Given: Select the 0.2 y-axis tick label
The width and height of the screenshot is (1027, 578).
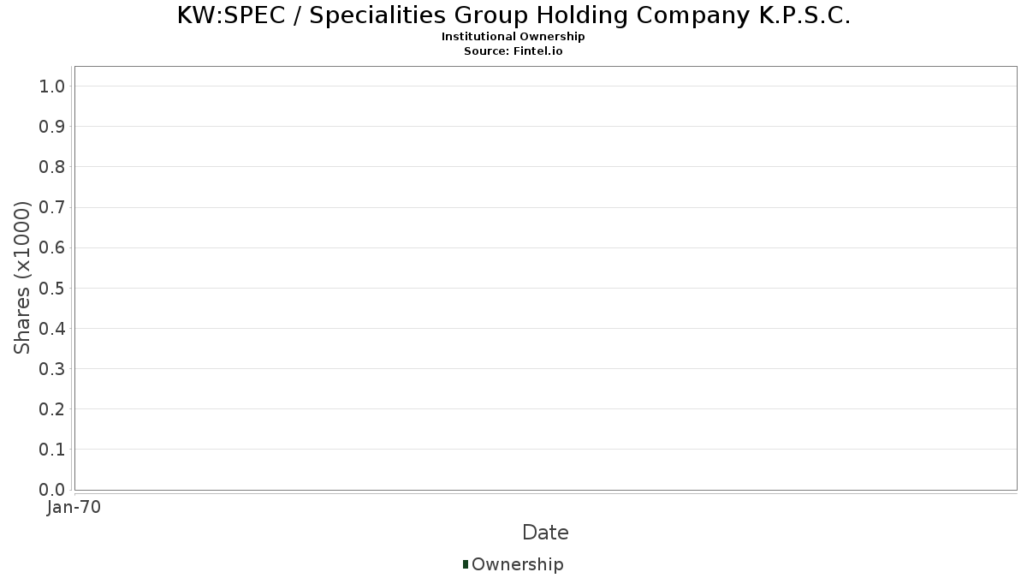Looking at the screenshot, I should [x=52, y=409].
